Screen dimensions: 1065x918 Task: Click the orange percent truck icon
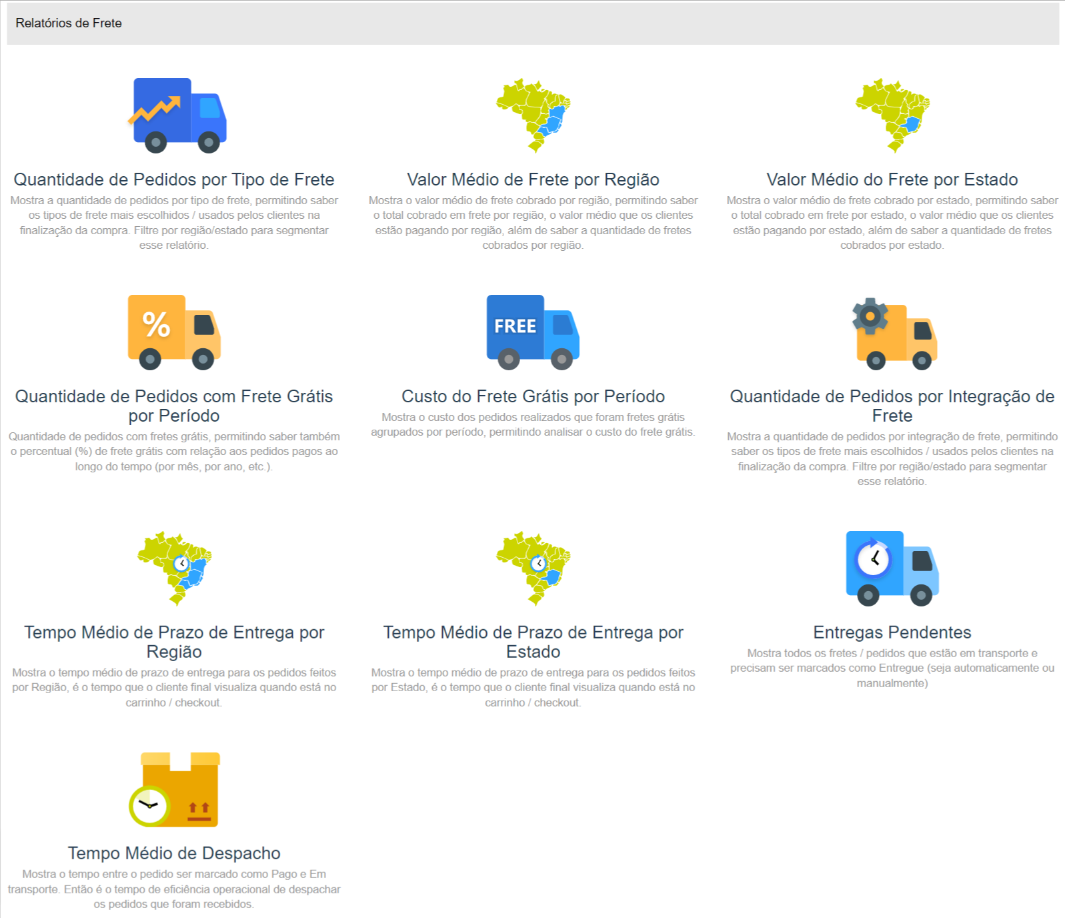(x=174, y=332)
